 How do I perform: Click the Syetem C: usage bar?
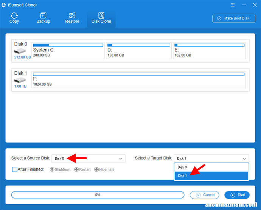(x=68, y=45)
